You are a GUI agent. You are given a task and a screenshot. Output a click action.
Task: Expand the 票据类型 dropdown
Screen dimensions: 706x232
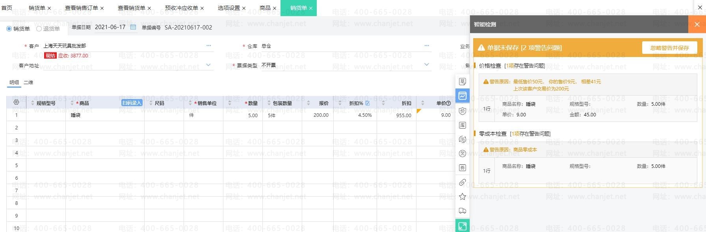[x=426, y=64]
